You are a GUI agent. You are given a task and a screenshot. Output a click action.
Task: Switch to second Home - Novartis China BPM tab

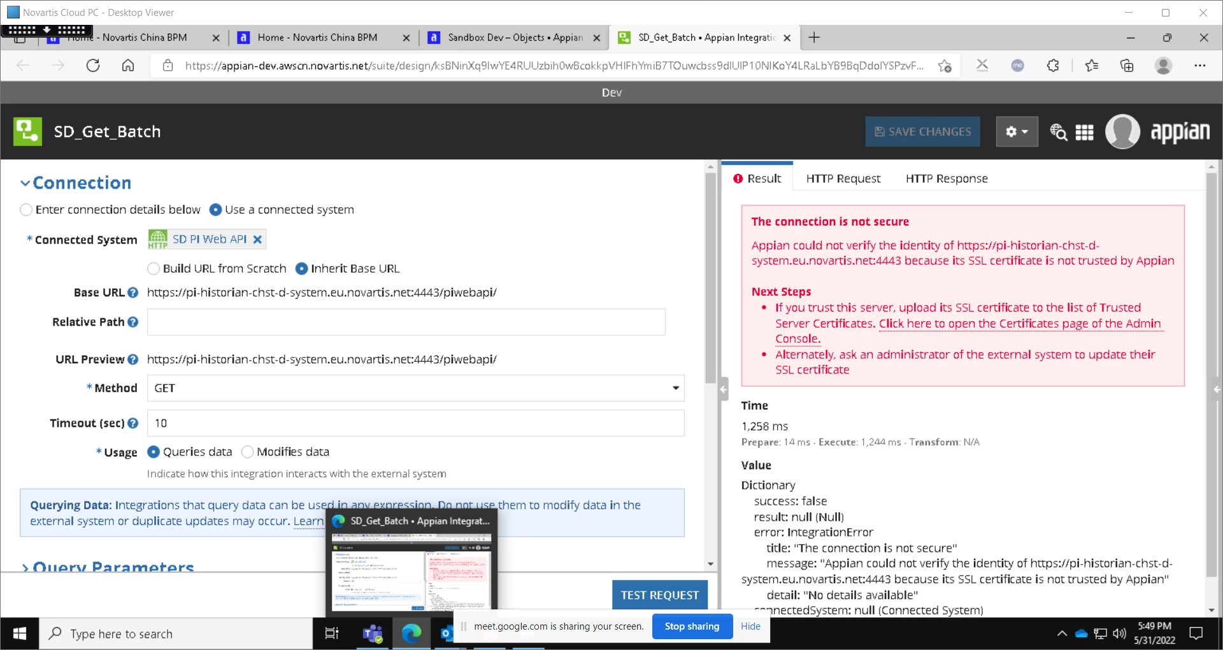coord(317,38)
